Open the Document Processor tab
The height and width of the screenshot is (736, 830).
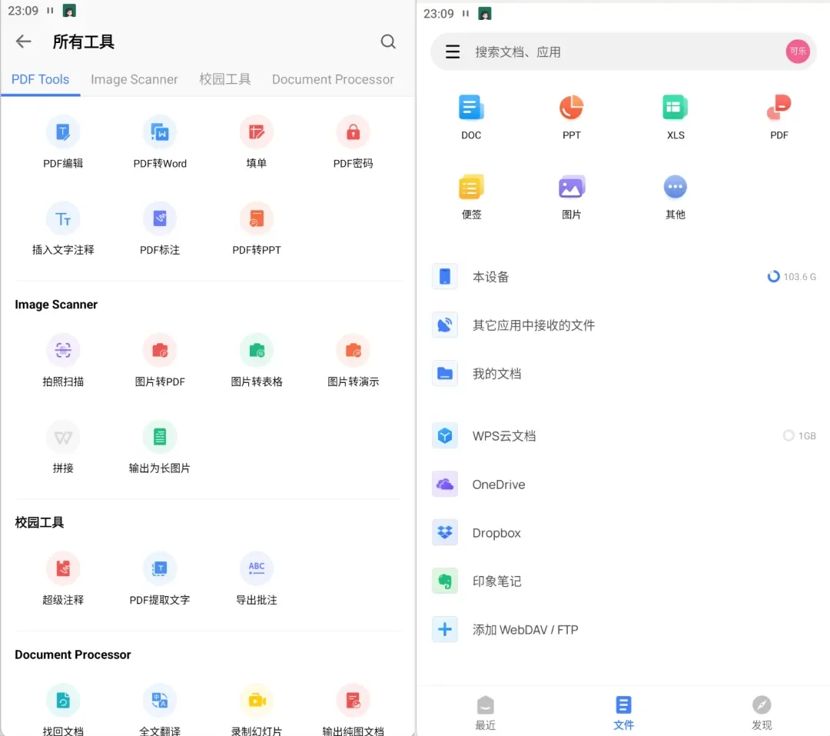click(x=333, y=79)
